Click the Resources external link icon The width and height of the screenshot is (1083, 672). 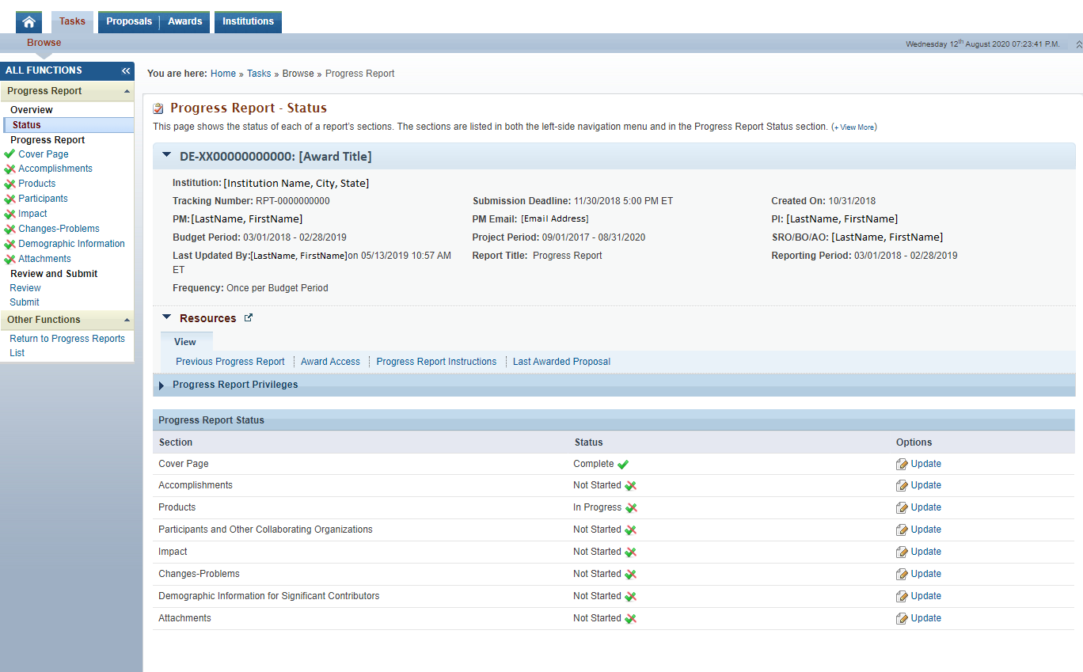(249, 317)
